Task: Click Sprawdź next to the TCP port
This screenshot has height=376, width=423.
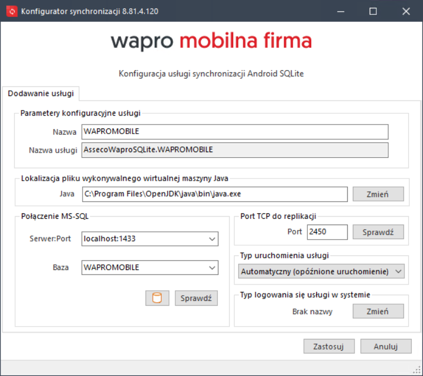Action: click(x=378, y=232)
